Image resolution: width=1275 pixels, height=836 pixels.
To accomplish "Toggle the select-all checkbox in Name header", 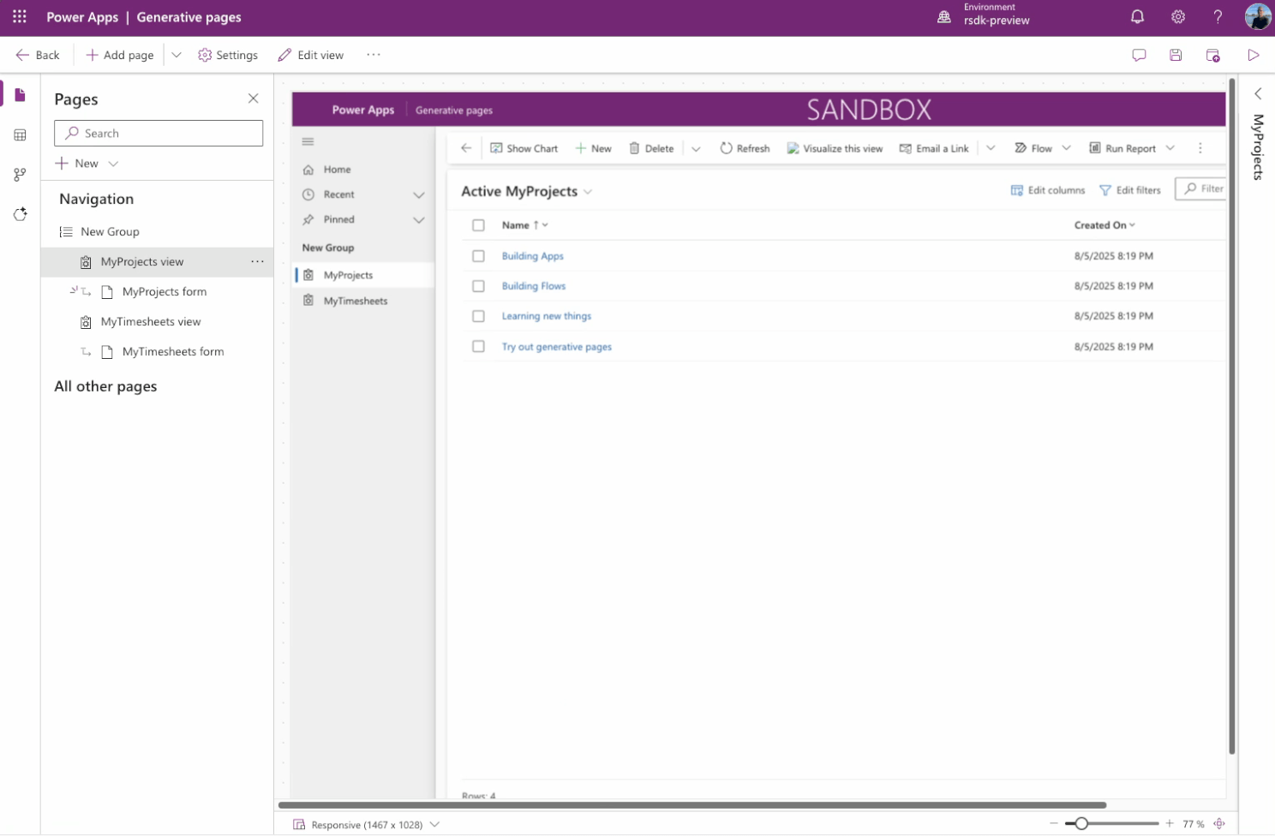I will (478, 225).
